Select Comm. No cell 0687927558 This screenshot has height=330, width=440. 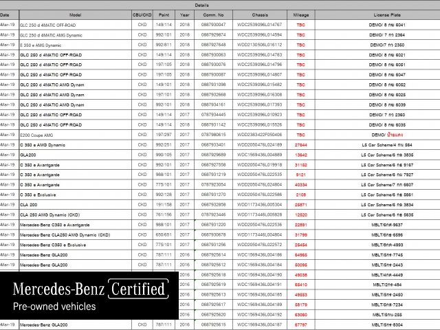213,165
